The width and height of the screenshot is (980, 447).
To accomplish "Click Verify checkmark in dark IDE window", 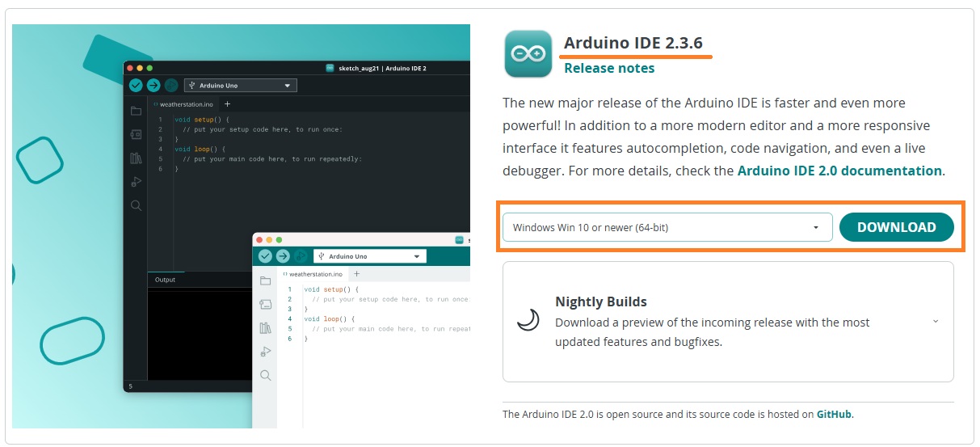I will [136, 86].
